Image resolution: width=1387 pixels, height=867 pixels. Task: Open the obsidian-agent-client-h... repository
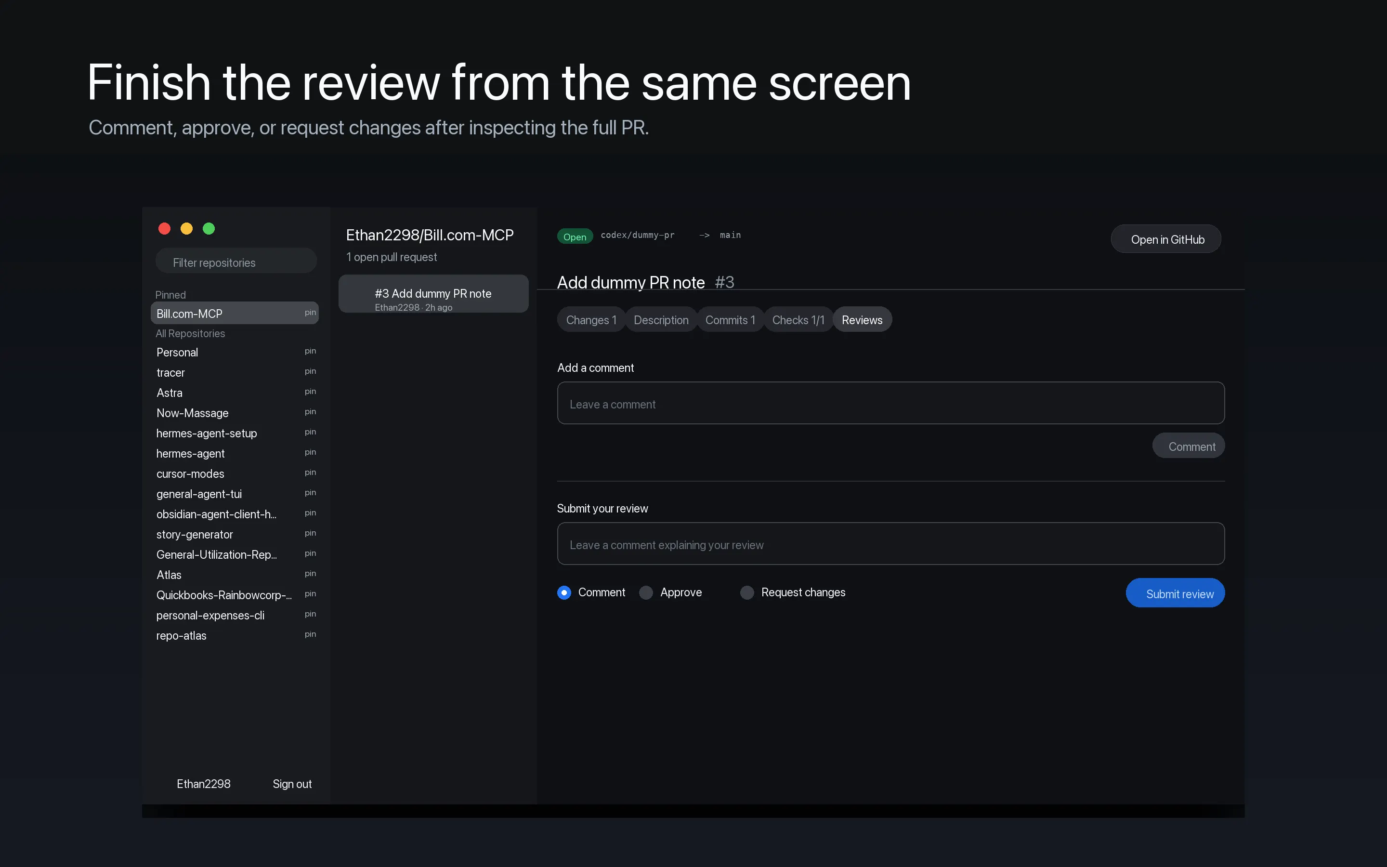tap(235, 514)
